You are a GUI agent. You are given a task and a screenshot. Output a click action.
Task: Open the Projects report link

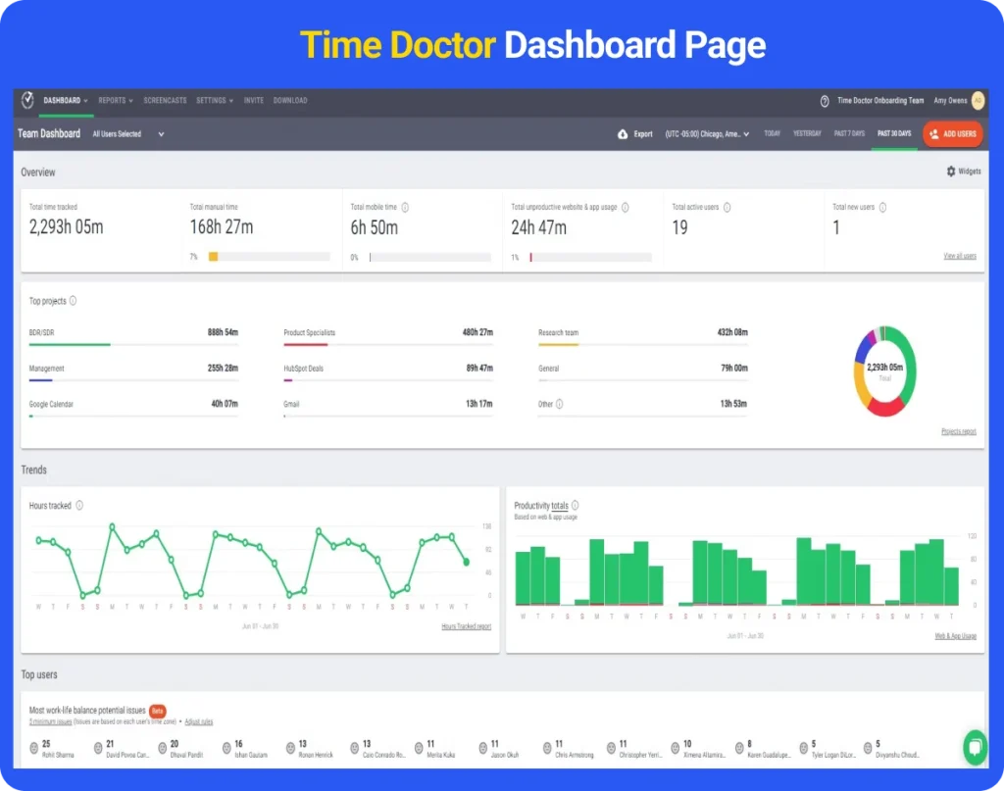pyautogui.click(x=959, y=431)
